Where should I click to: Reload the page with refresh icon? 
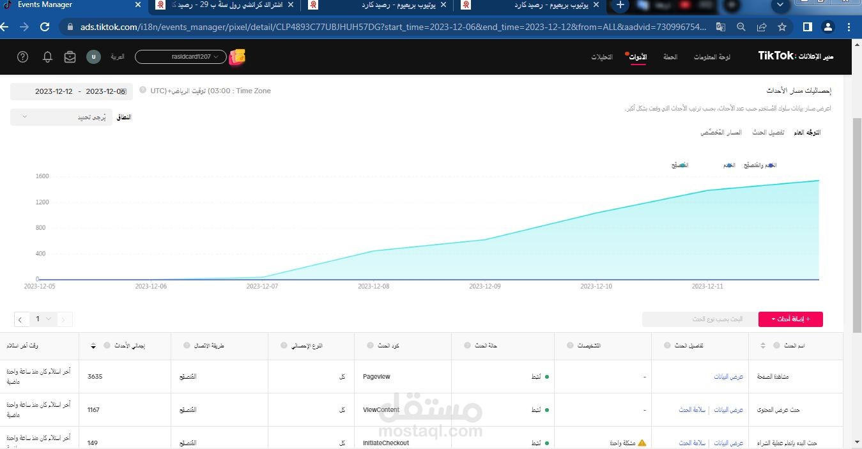point(45,27)
